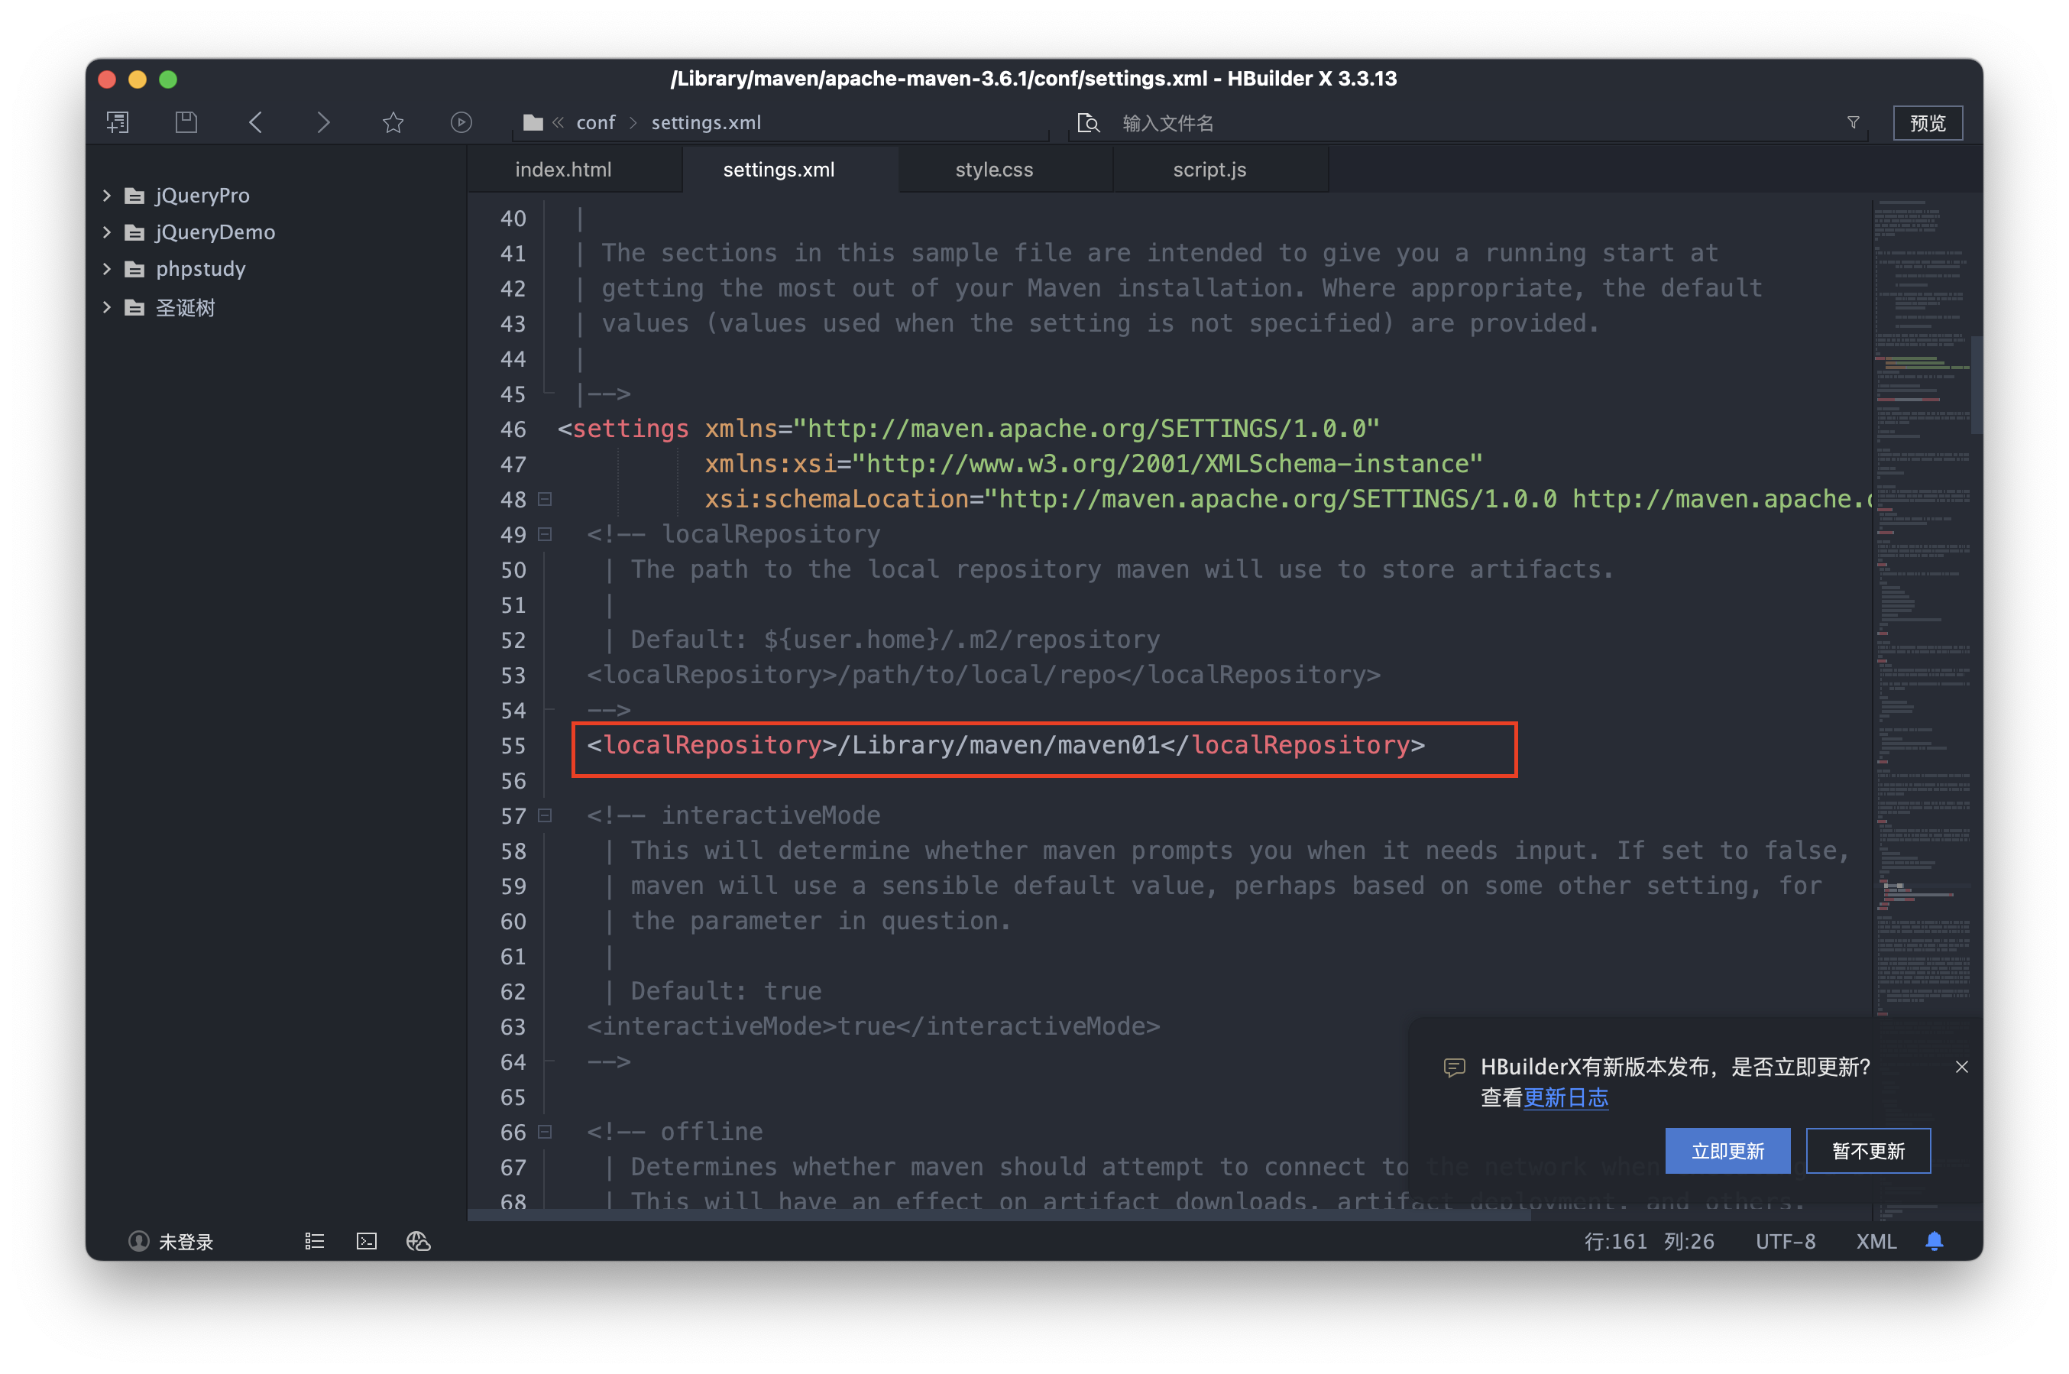Collapse the code fold marker at line 49
The height and width of the screenshot is (1374, 2069).
coord(545,534)
